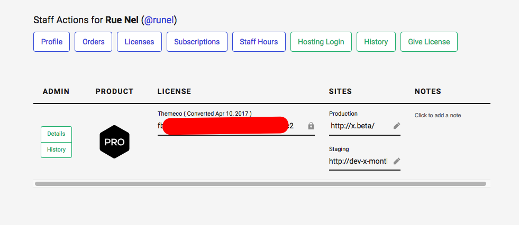This screenshot has width=519, height=225.
Task: Click the lock icon beside the license key
Action: point(311,126)
